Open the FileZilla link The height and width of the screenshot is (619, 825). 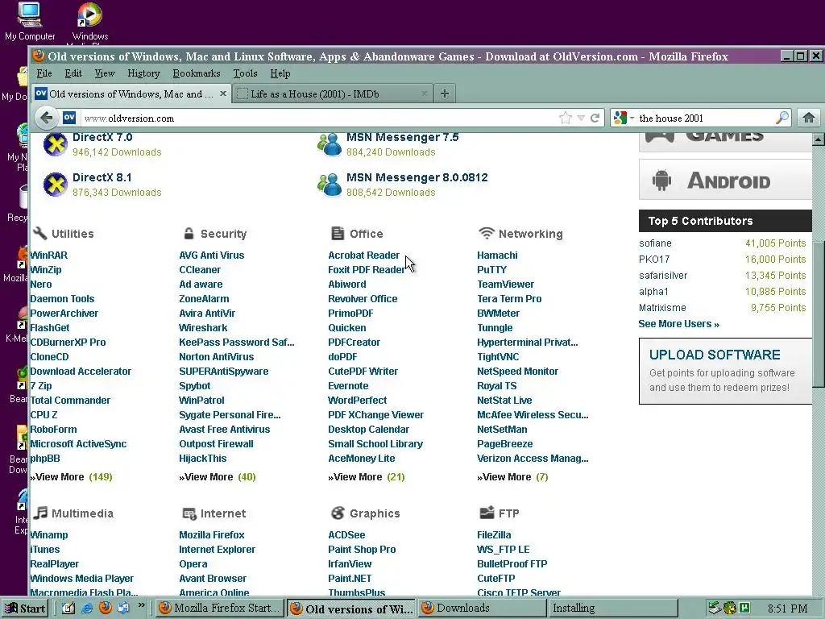pyautogui.click(x=494, y=535)
